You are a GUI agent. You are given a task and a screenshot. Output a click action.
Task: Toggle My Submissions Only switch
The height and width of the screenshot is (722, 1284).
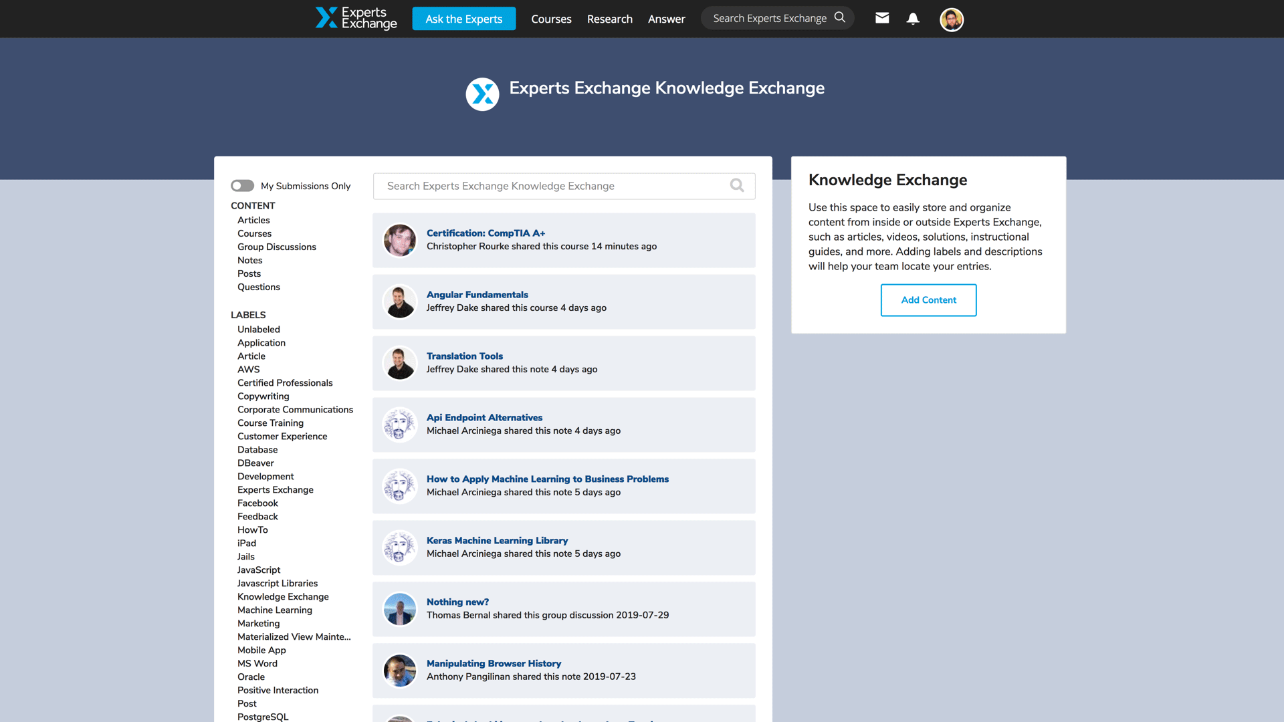242,186
